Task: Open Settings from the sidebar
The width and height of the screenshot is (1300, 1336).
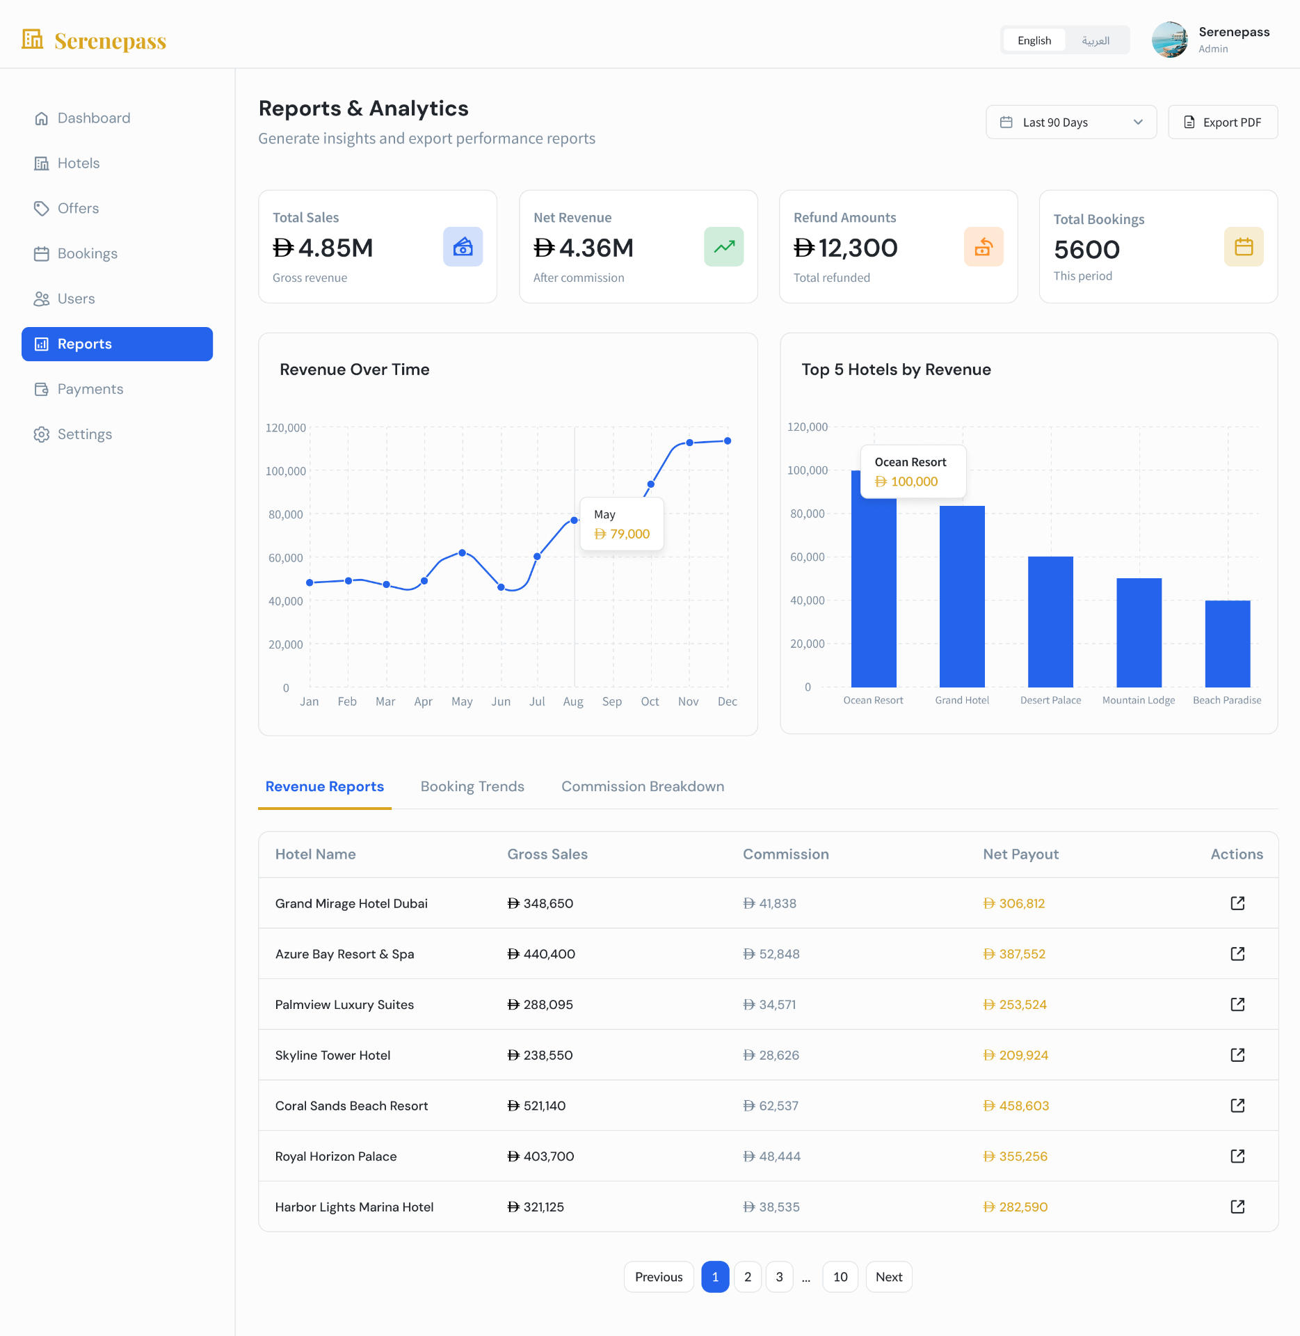Action: coord(117,435)
